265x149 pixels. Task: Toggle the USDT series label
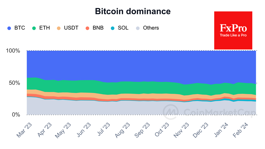click(71, 28)
